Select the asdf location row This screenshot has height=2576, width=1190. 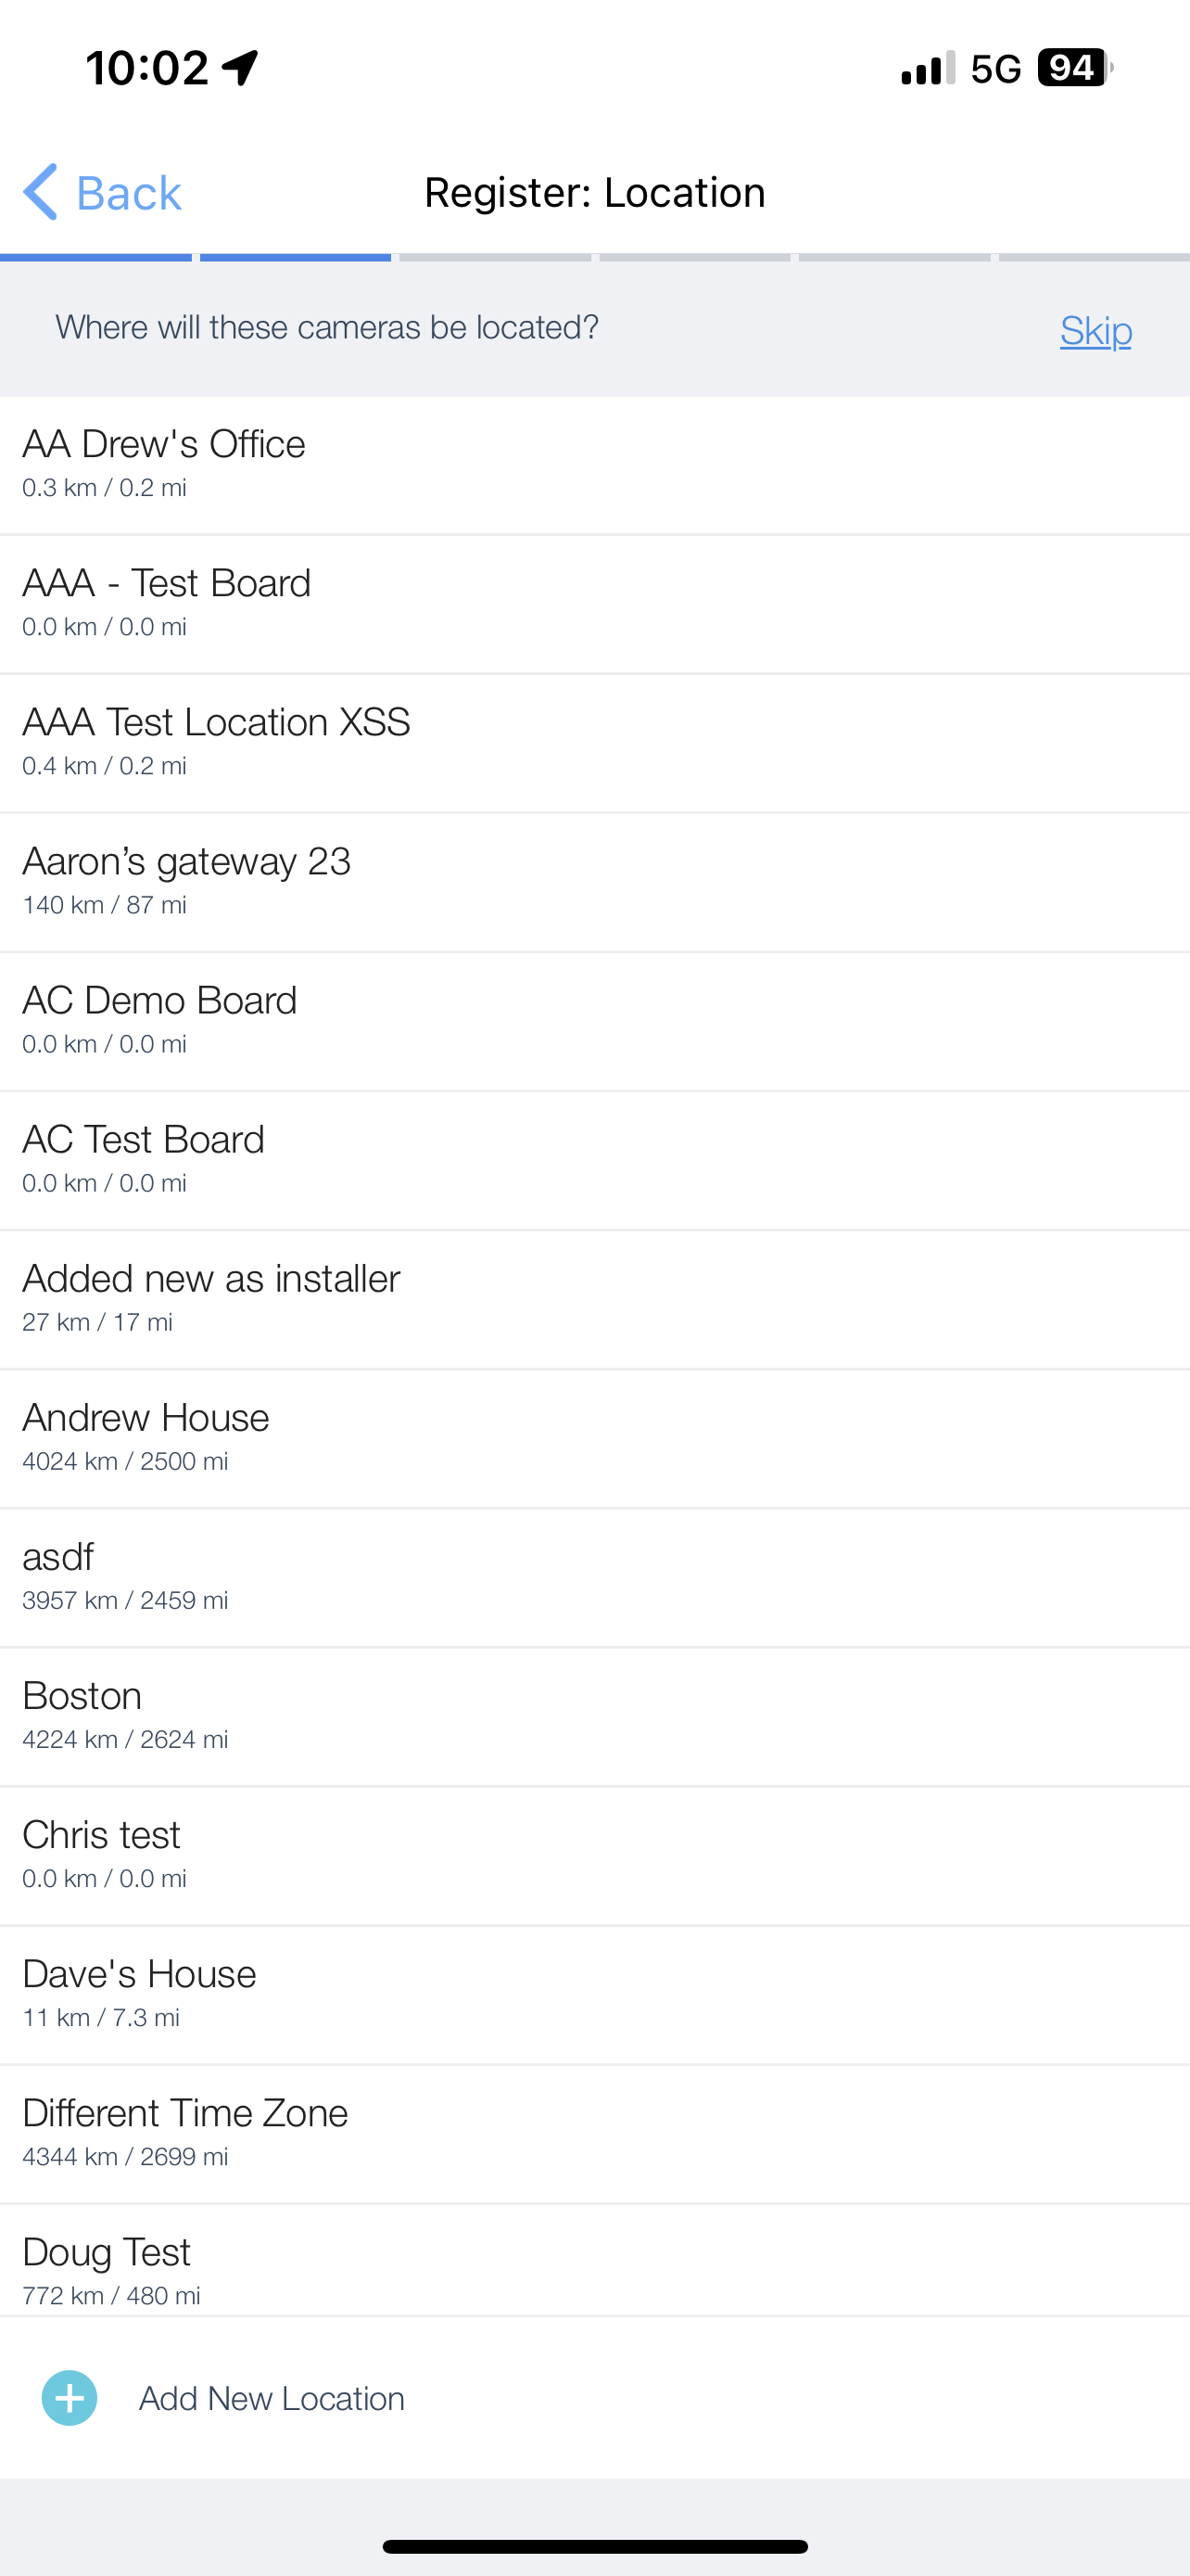click(x=594, y=1576)
